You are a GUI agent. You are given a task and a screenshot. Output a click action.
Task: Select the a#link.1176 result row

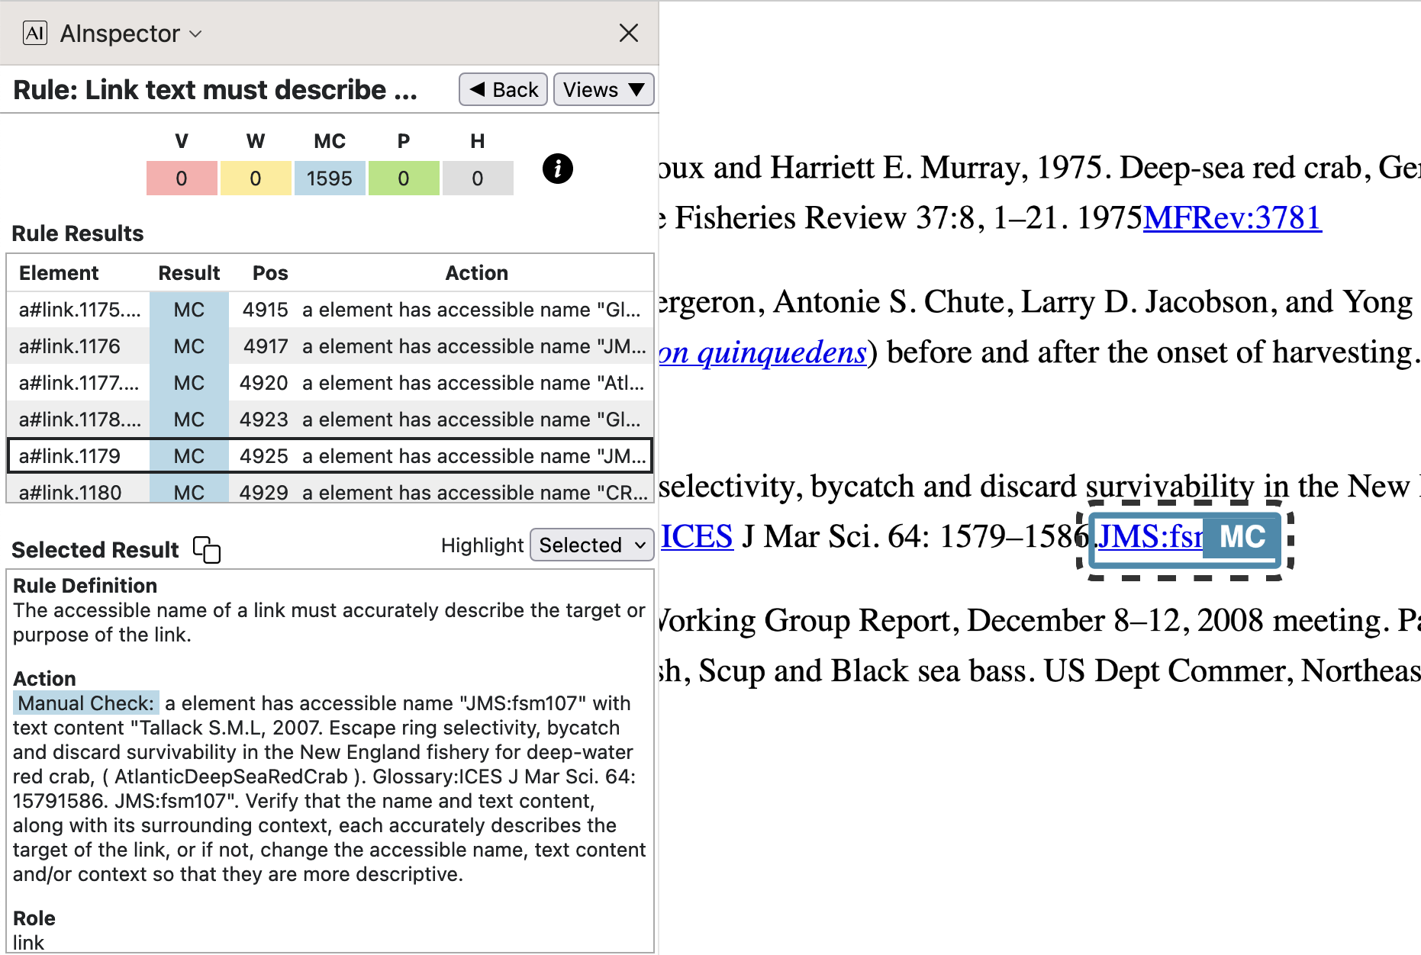coord(329,346)
